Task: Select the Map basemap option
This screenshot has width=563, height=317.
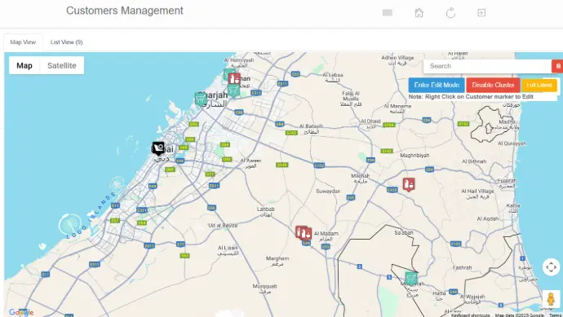Action: (x=24, y=66)
